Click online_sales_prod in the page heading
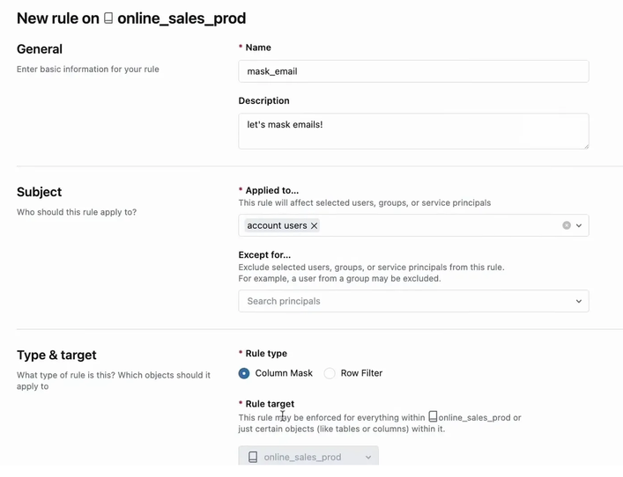Viewport: 623px width, 477px height. [182, 18]
